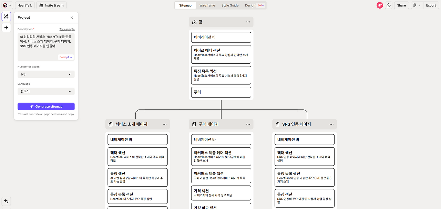Click the Share button

pos(401,5)
